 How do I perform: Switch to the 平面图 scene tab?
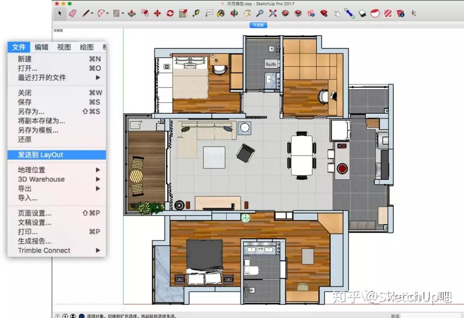point(258,25)
